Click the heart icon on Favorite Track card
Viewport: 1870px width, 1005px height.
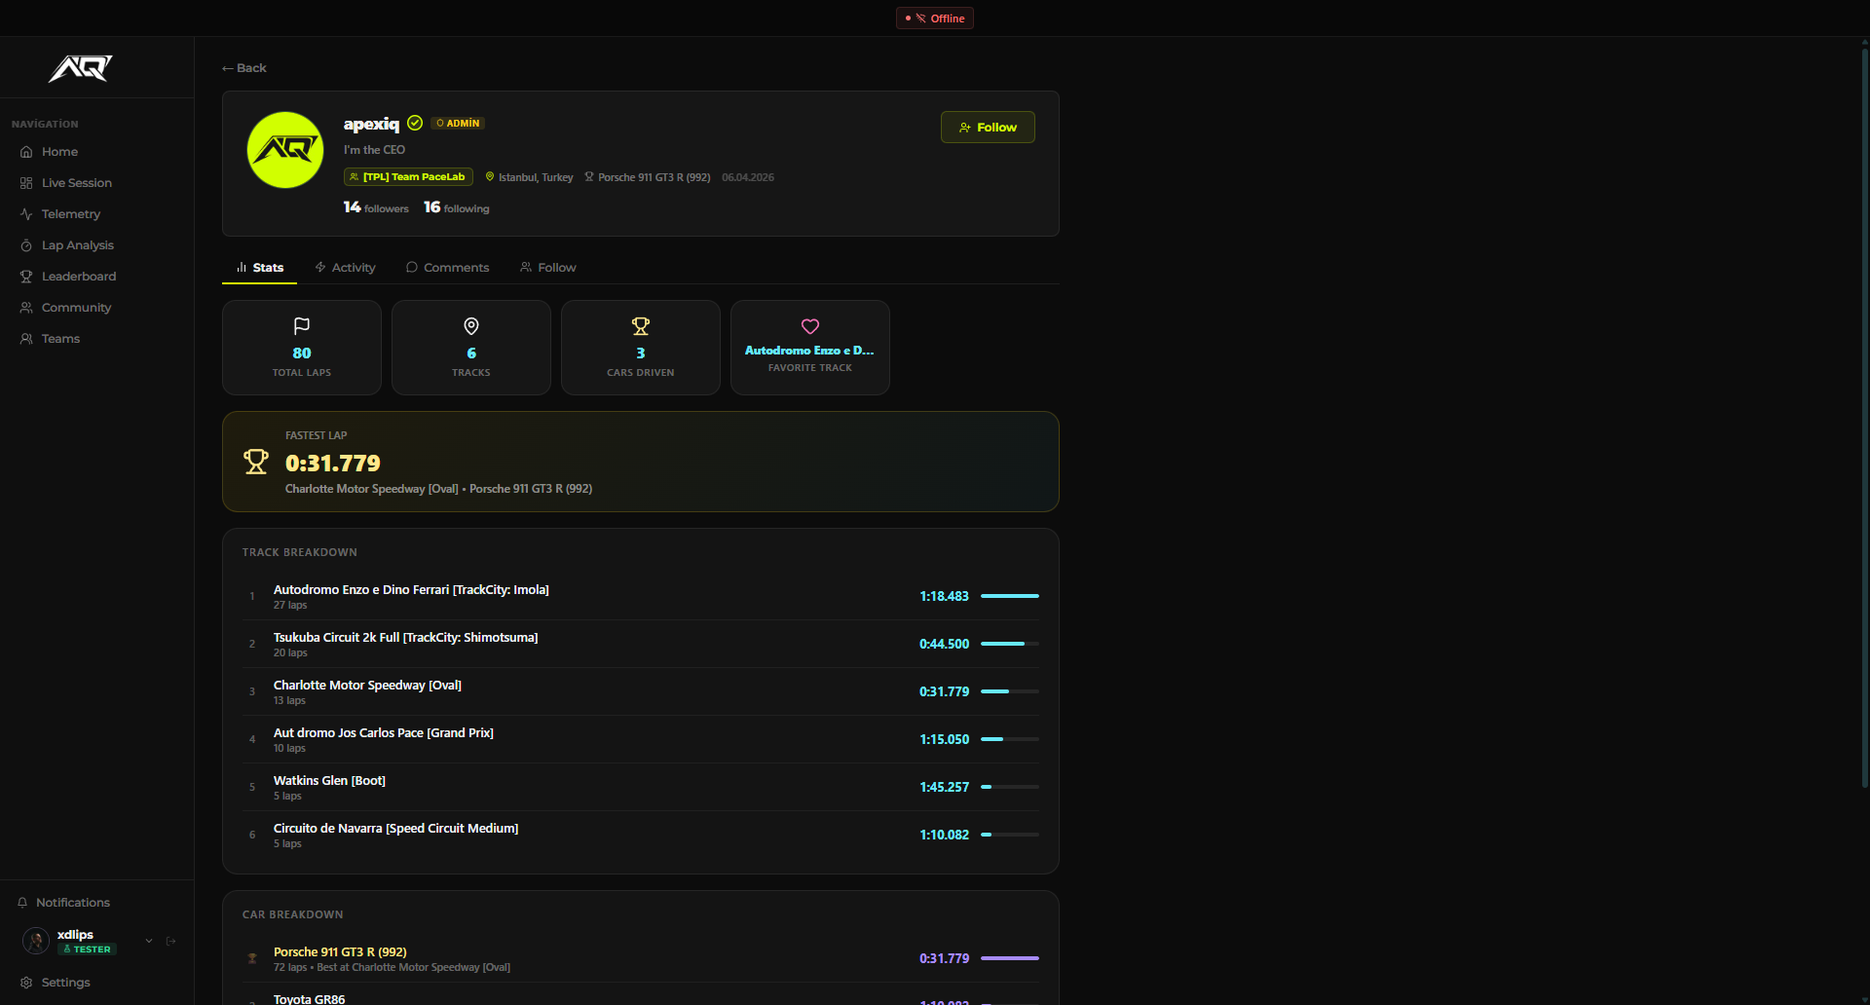point(810,326)
